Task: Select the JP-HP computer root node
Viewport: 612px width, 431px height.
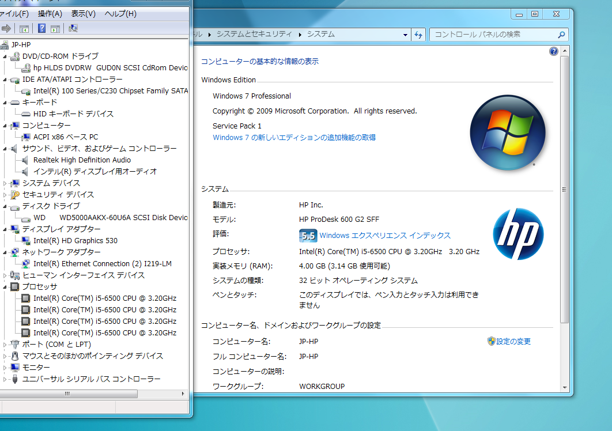Action: pos(21,44)
